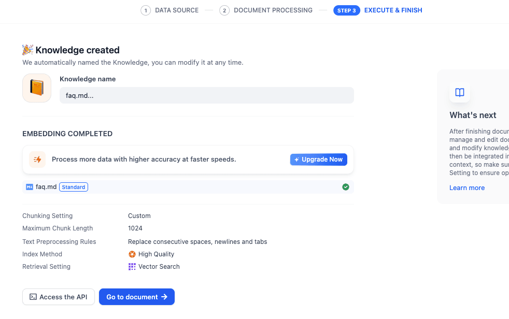Click the Go to document button
The image size is (509, 319).
[x=136, y=297]
